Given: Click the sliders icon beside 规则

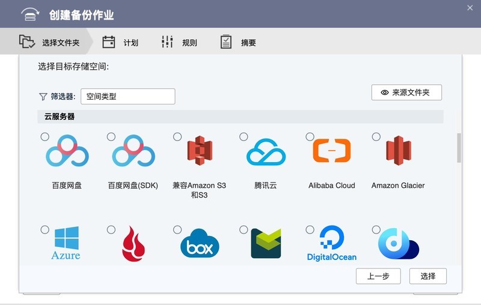Looking at the screenshot, I should tap(167, 42).
